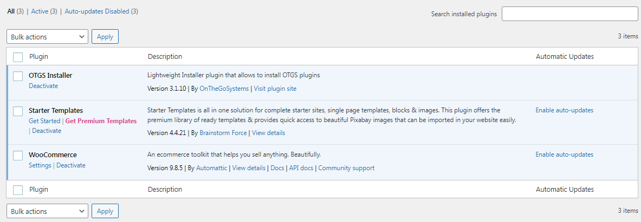Select all plugins via top header checkbox
641x222 pixels.
(17, 57)
